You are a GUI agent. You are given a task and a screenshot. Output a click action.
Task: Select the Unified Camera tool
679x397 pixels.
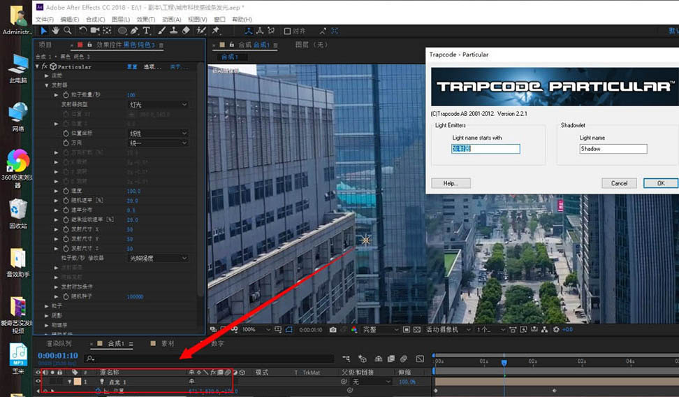tap(95, 31)
